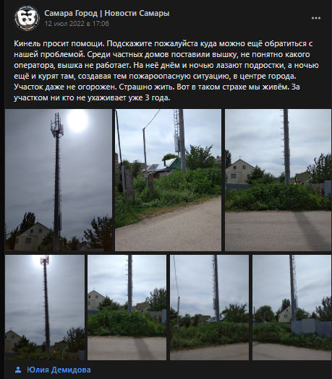Open post via the 12 июл 2022 timestamp
Image resolution: width=332 pixels, height=379 pixels.
[77, 24]
